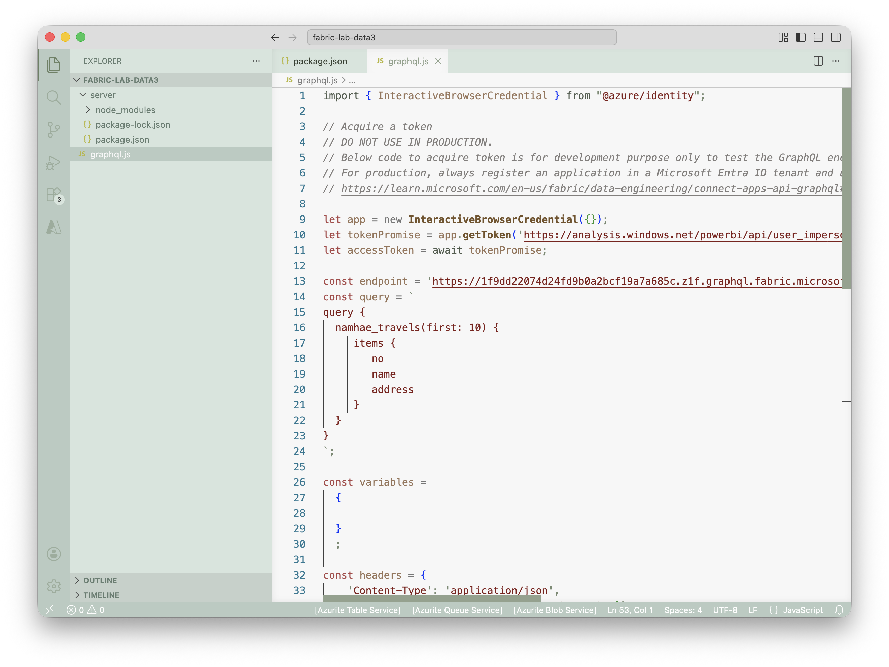This screenshot has width=889, height=667.
Task: Toggle the bottom panel visibility
Action: click(x=818, y=37)
